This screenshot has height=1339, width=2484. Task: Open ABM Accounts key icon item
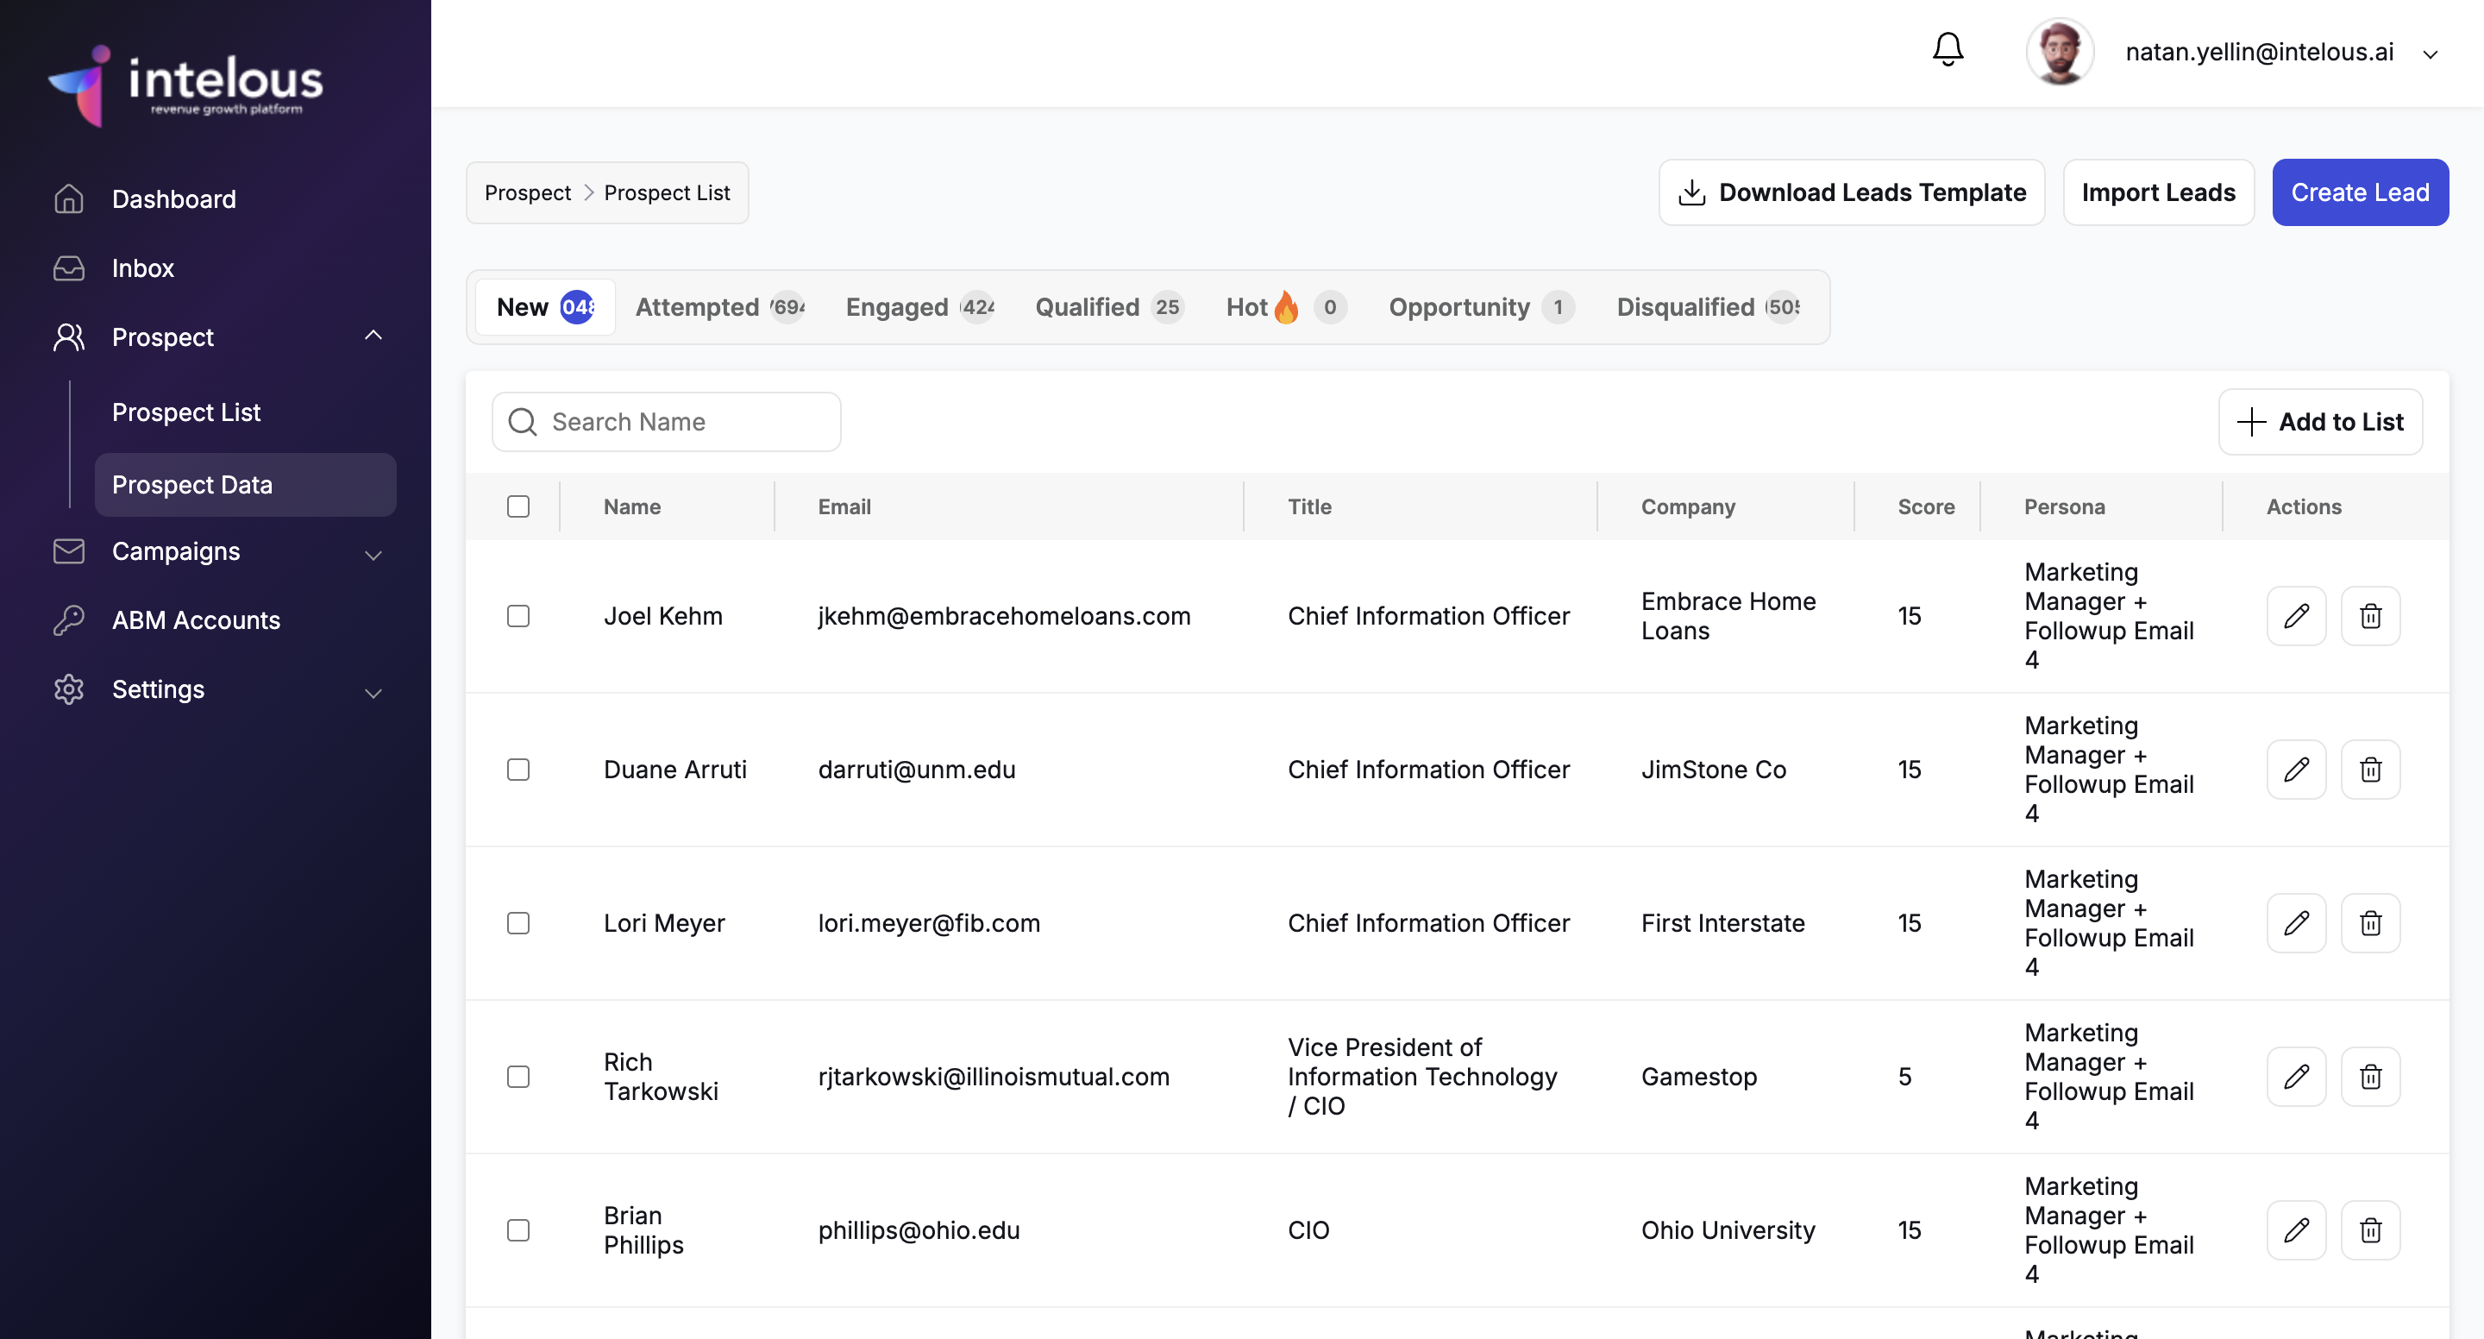pyautogui.click(x=69, y=620)
